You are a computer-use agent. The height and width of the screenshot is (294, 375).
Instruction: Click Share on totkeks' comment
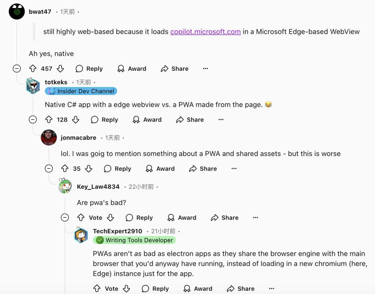[190, 120]
